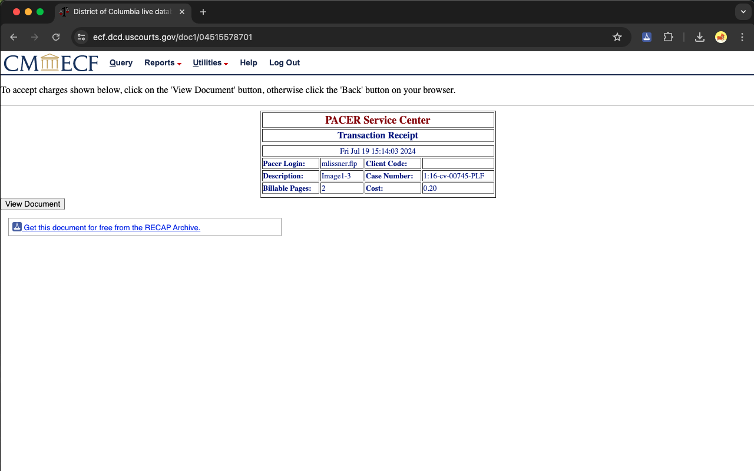Viewport: 754px width, 471px height.
Task: Click the CM/ECF logo
Action: click(x=51, y=63)
